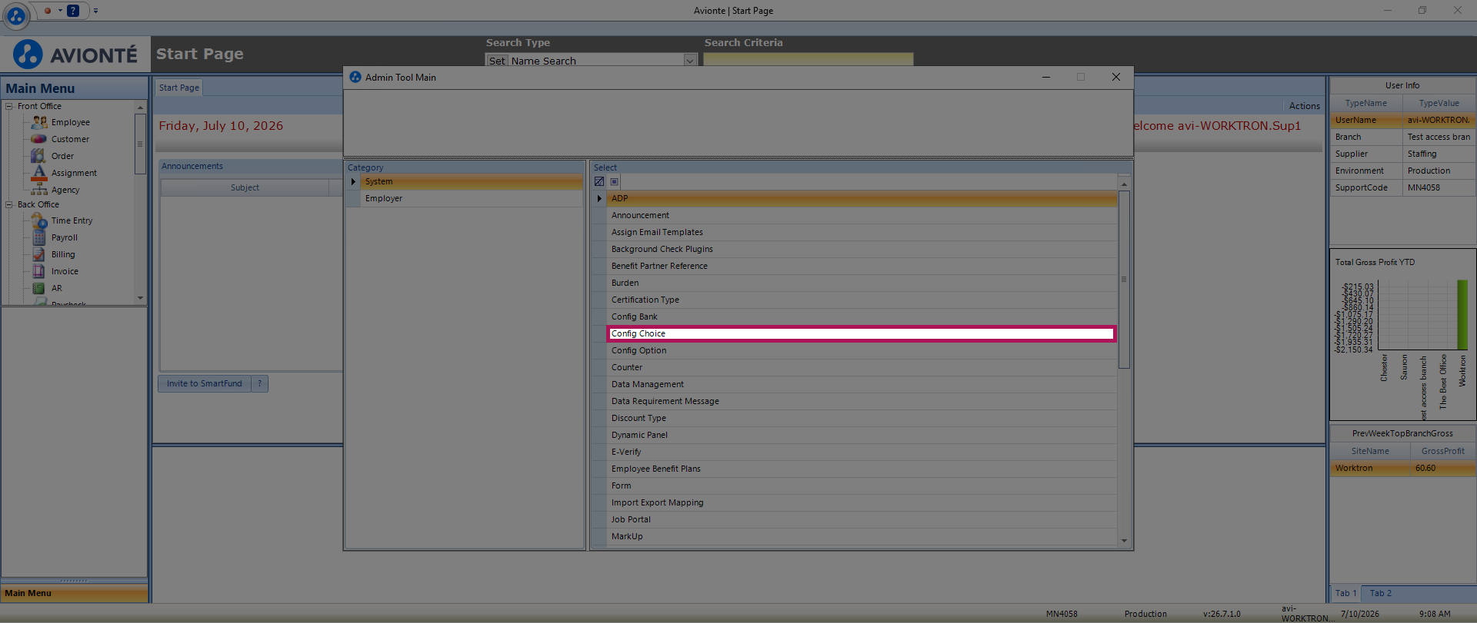Select Job Portal
This screenshot has width=1477, height=623.
[x=862, y=520]
